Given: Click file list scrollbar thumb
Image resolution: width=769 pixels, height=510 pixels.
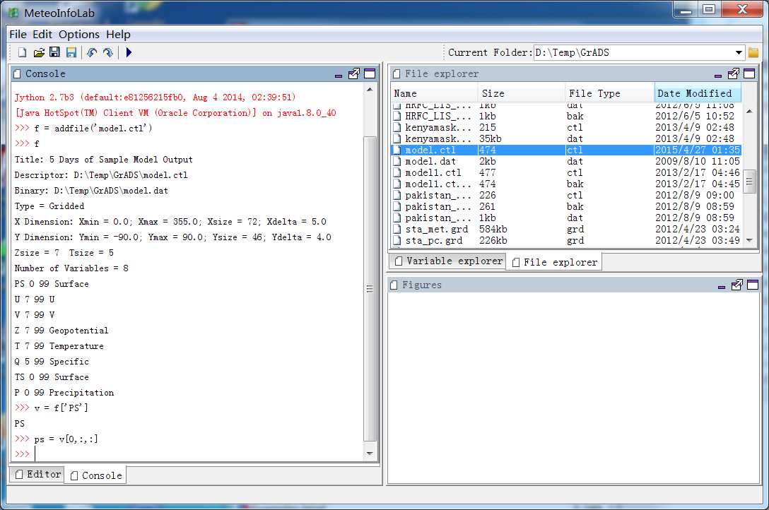Looking at the screenshot, I should point(749,182).
